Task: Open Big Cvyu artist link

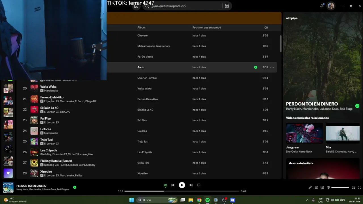Action: (x=65, y=112)
